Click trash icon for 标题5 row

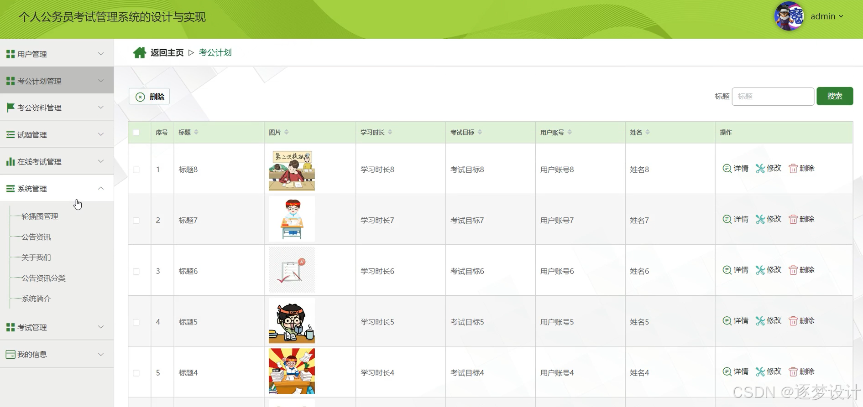tap(793, 321)
